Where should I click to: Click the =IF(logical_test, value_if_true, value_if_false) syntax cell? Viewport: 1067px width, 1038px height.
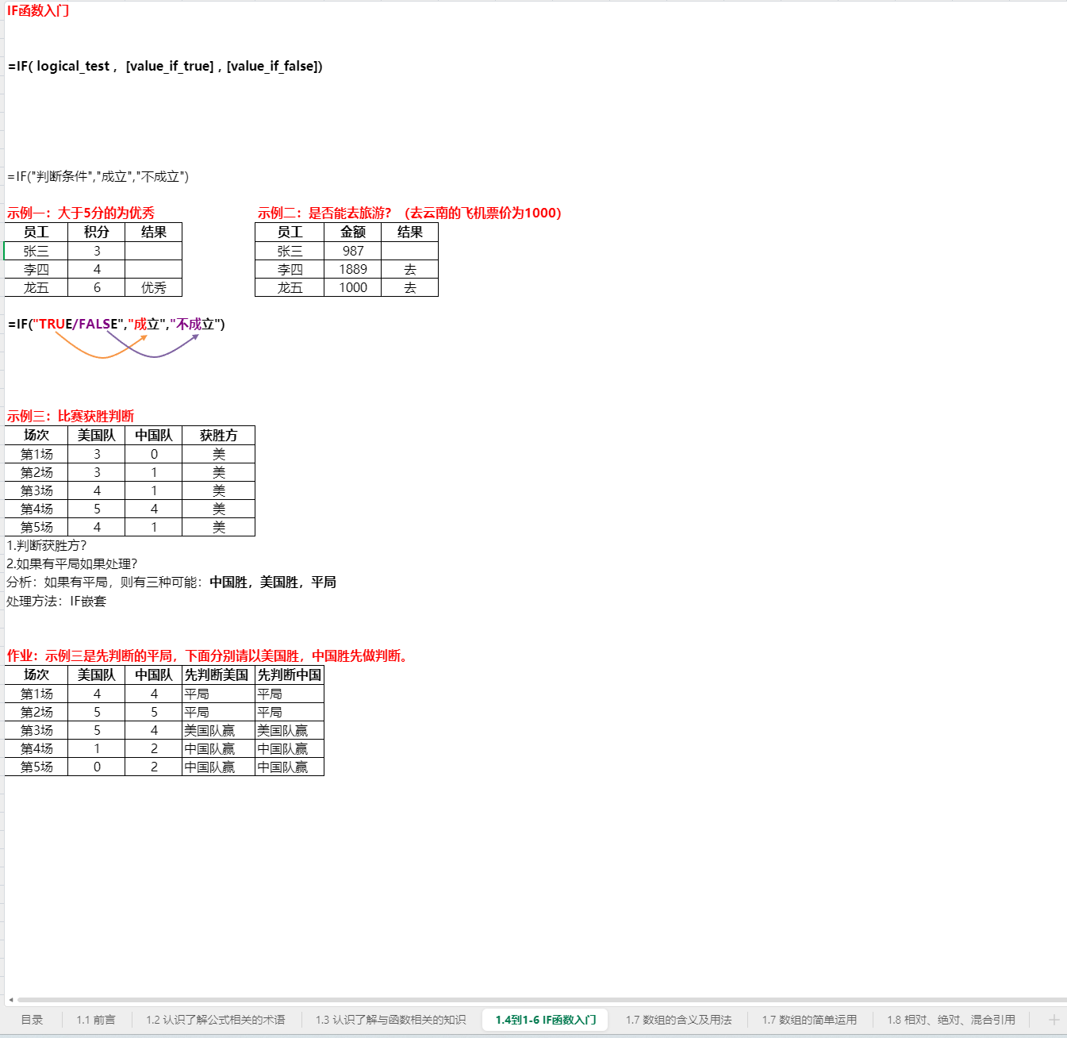pyautogui.click(x=165, y=67)
